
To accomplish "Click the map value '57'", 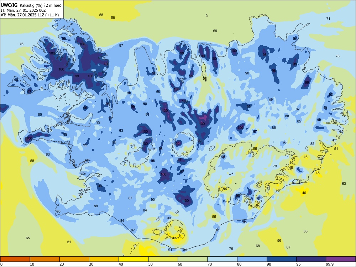I will tap(227, 202).
